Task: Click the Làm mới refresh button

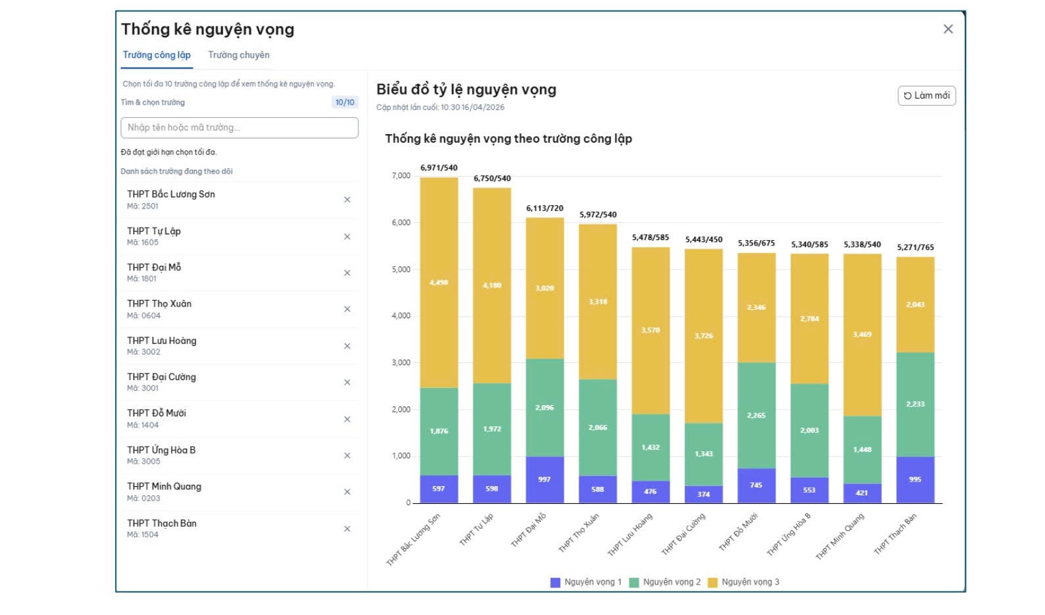Action: (926, 96)
